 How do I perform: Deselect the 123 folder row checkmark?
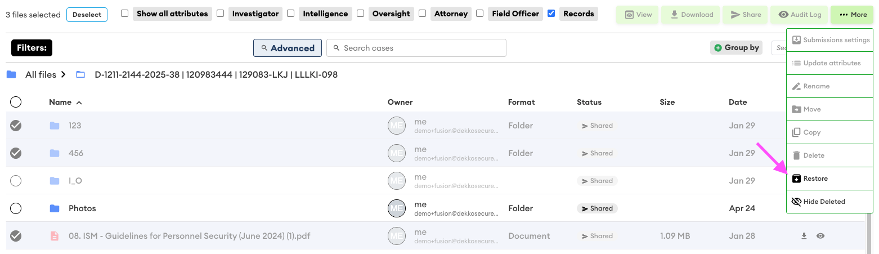coord(16,126)
